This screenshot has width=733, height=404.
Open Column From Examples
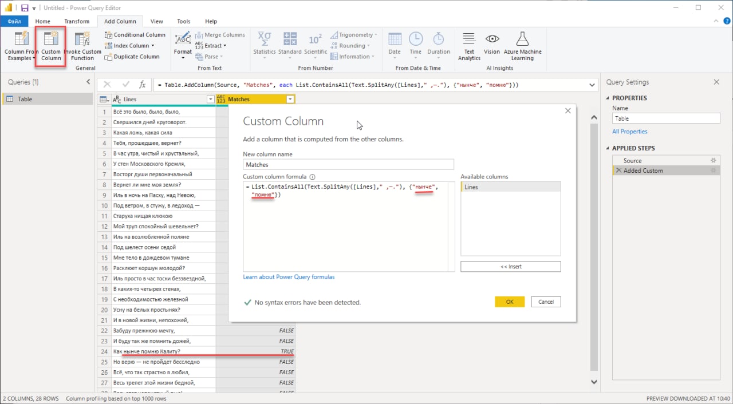[21, 47]
